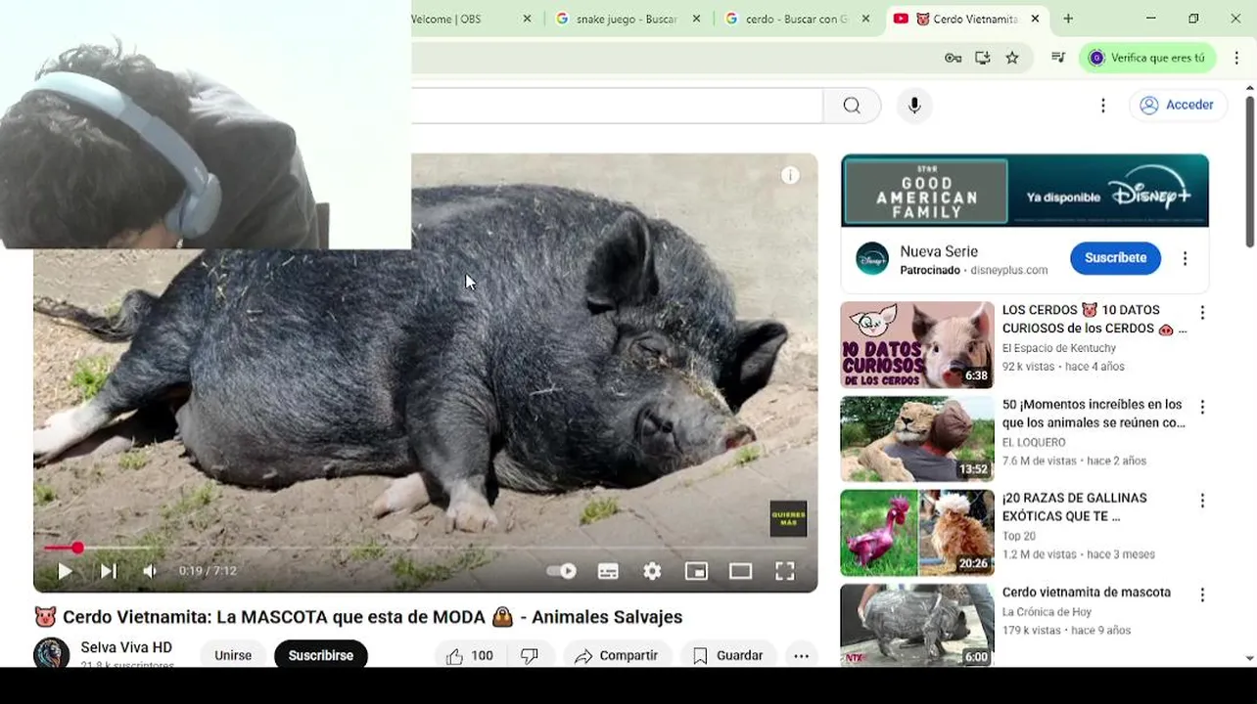Open options for Cerdo vietnamita mascota
This screenshot has width=1257, height=704.
1202,594
